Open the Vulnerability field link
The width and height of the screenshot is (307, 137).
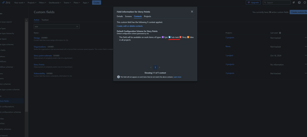(39, 73)
